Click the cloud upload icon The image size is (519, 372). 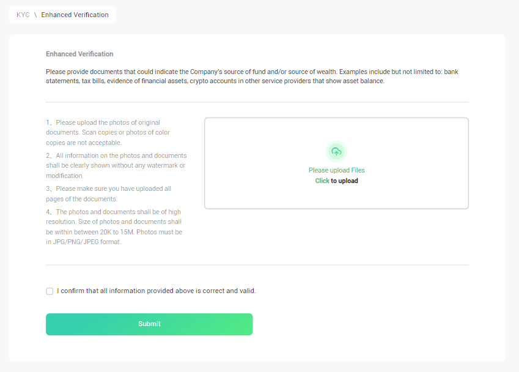pyautogui.click(x=336, y=151)
